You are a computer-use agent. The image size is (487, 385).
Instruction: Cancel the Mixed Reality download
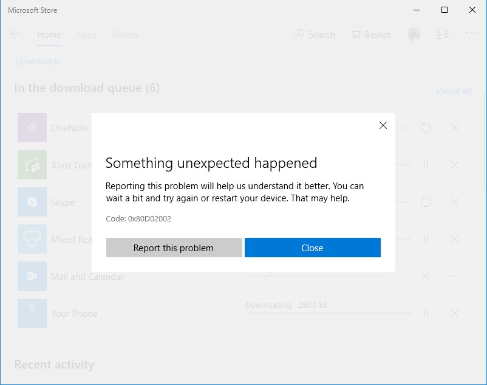point(455,239)
